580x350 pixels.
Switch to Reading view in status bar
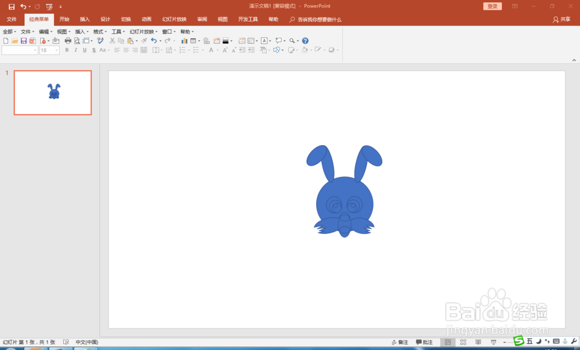click(x=478, y=342)
